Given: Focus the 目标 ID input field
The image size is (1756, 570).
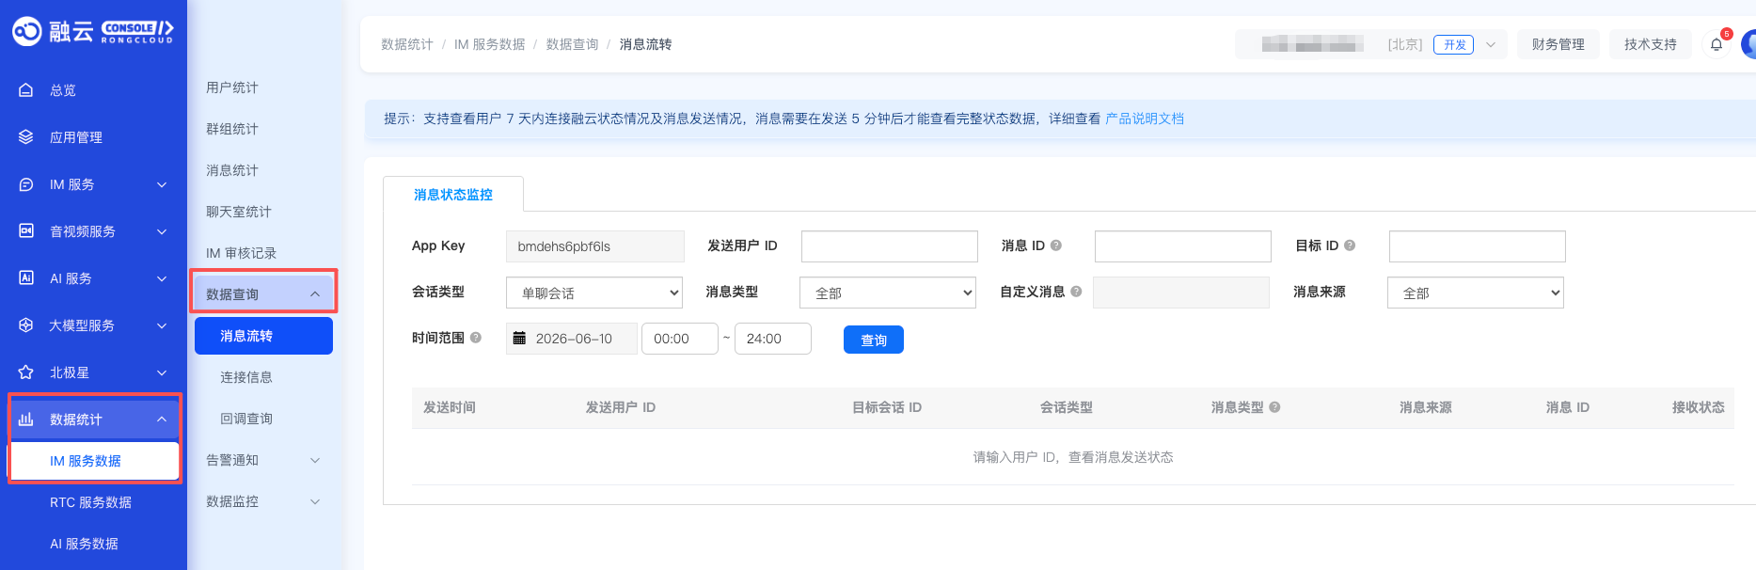Looking at the screenshot, I should point(1478,246).
